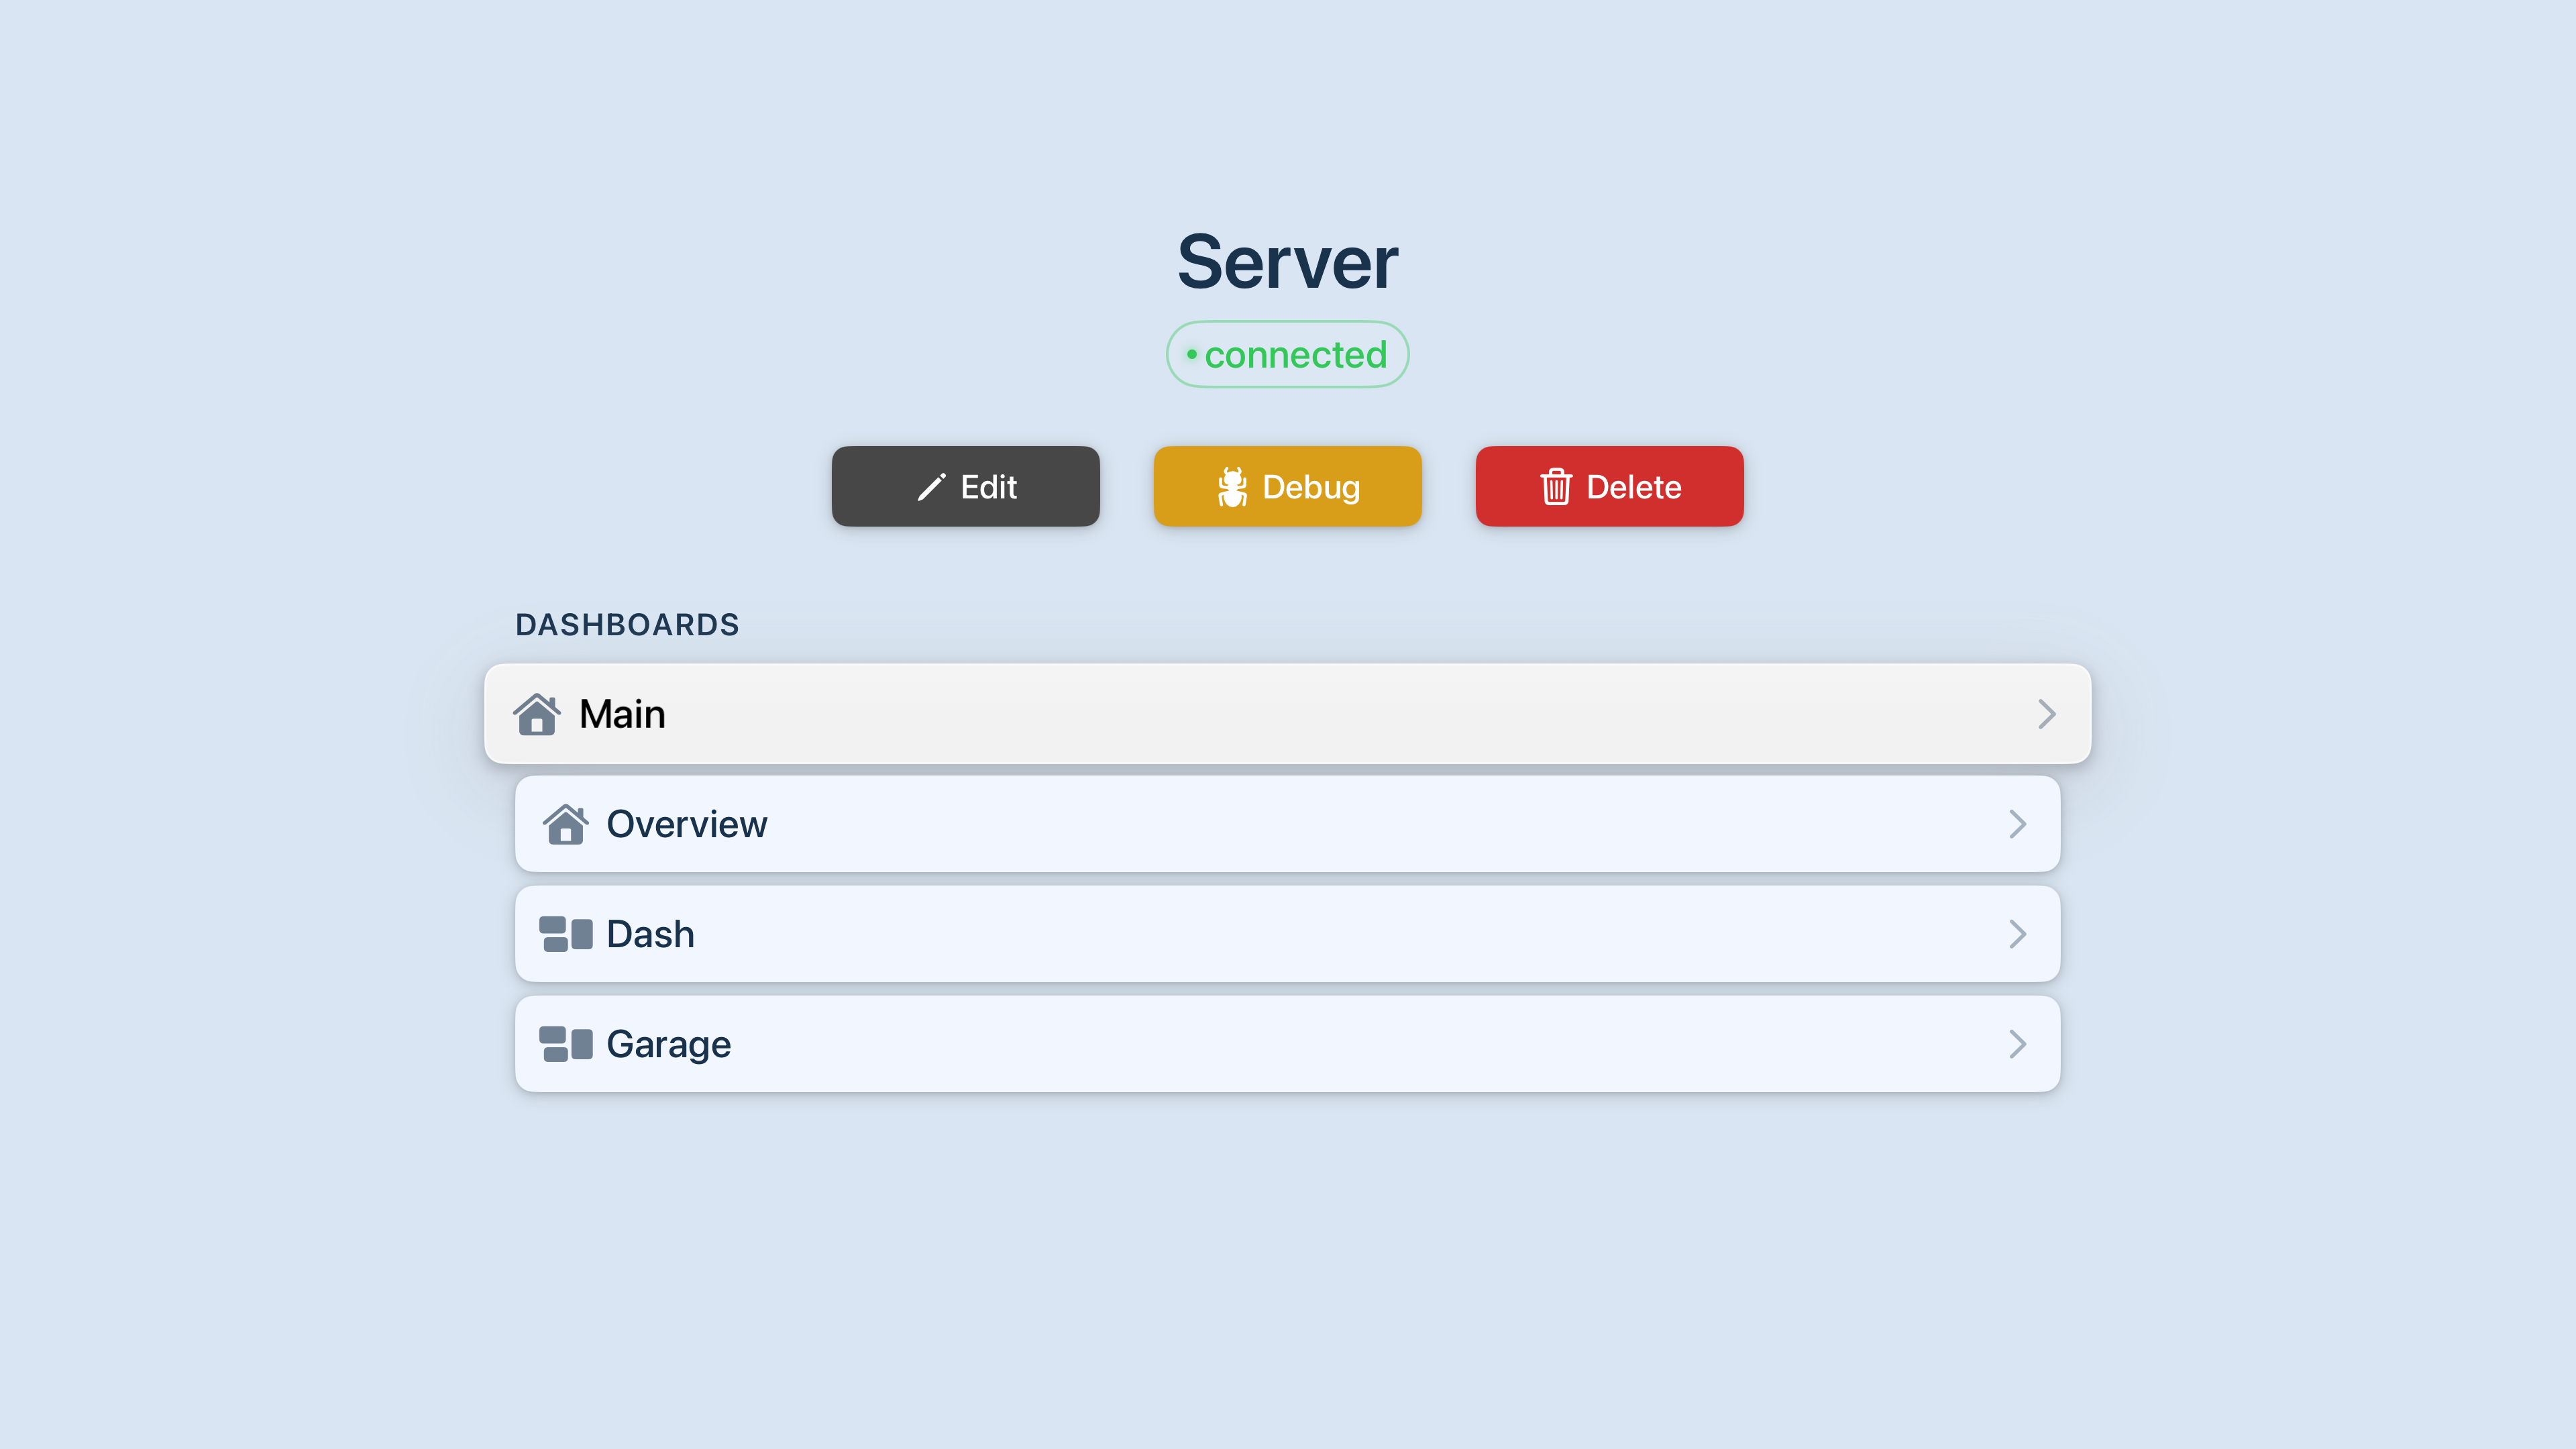Open Main using its chevron arrow
The height and width of the screenshot is (1449, 2576).
(2046, 714)
